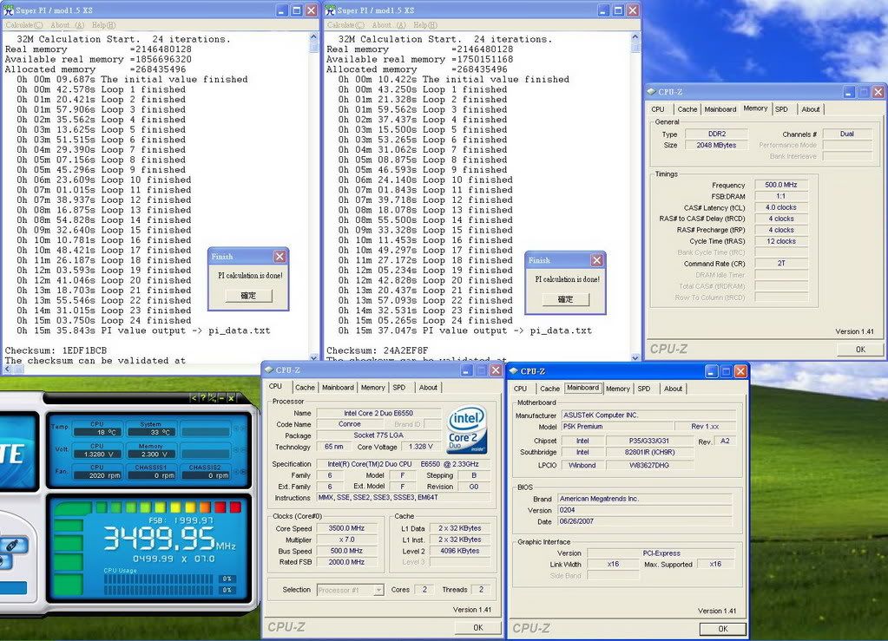The height and width of the screenshot is (641, 888).
Task: Minimize the AI Suite monitor panel
Action: (220, 398)
